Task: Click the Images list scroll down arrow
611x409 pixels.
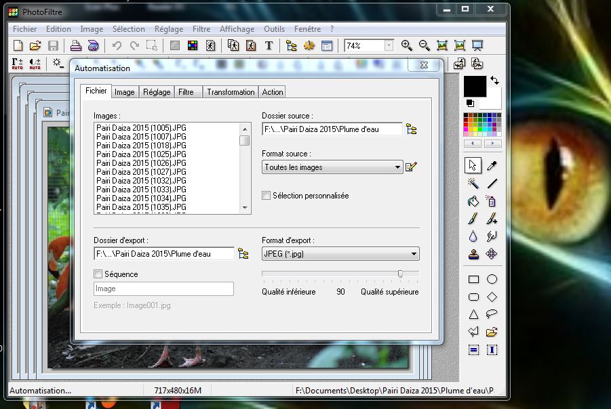Action: point(245,208)
